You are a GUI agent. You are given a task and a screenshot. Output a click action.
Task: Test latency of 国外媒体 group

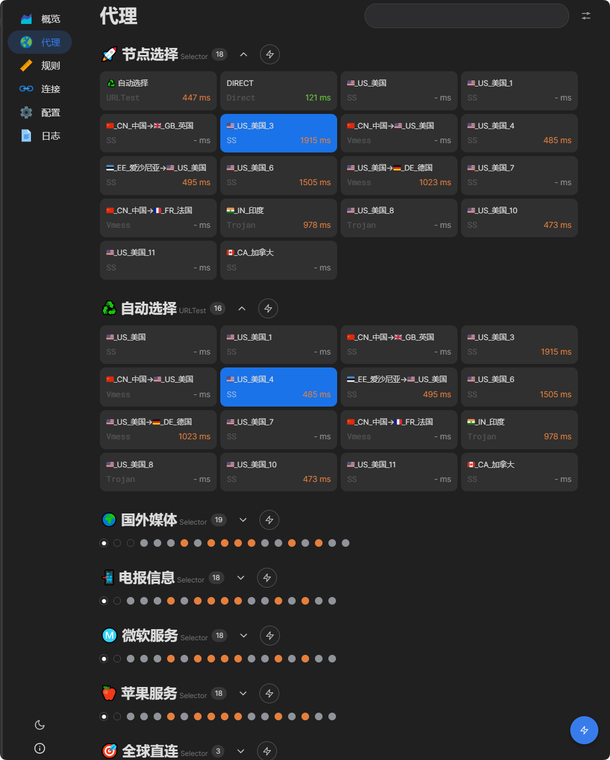click(x=269, y=520)
